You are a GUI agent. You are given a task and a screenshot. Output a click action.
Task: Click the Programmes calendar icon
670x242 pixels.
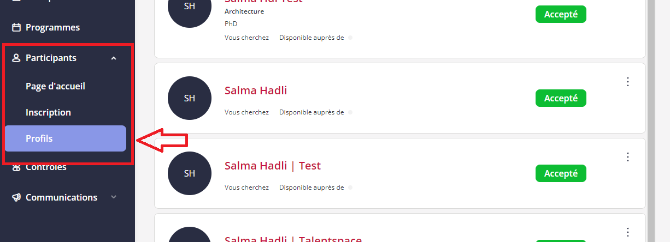point(16,27)
